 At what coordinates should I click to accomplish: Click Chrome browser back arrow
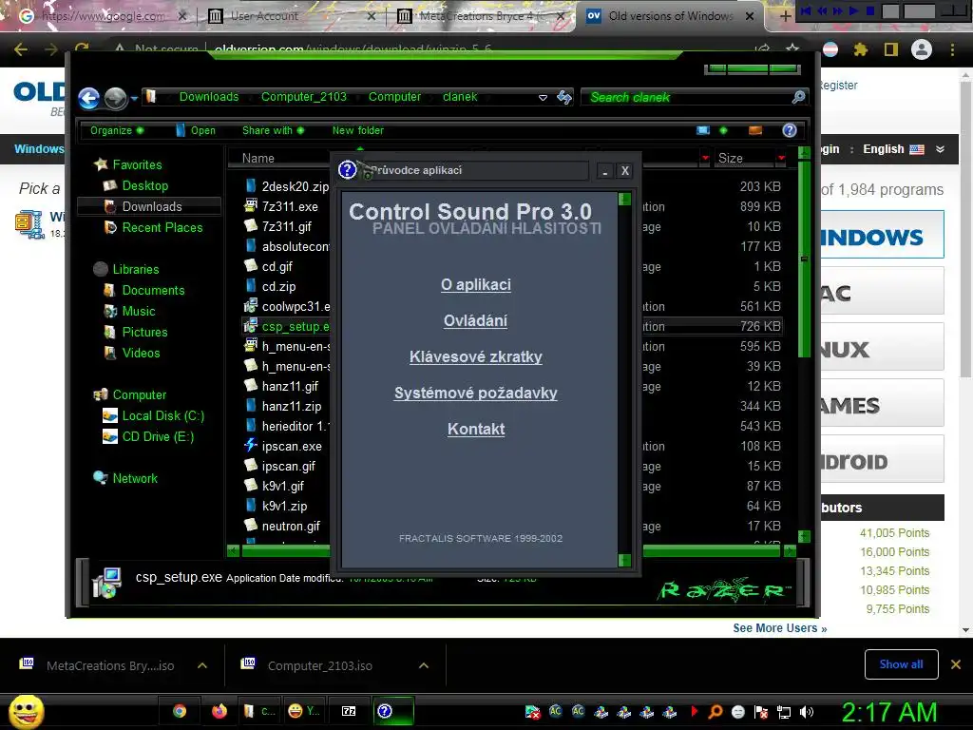(21, 49)
